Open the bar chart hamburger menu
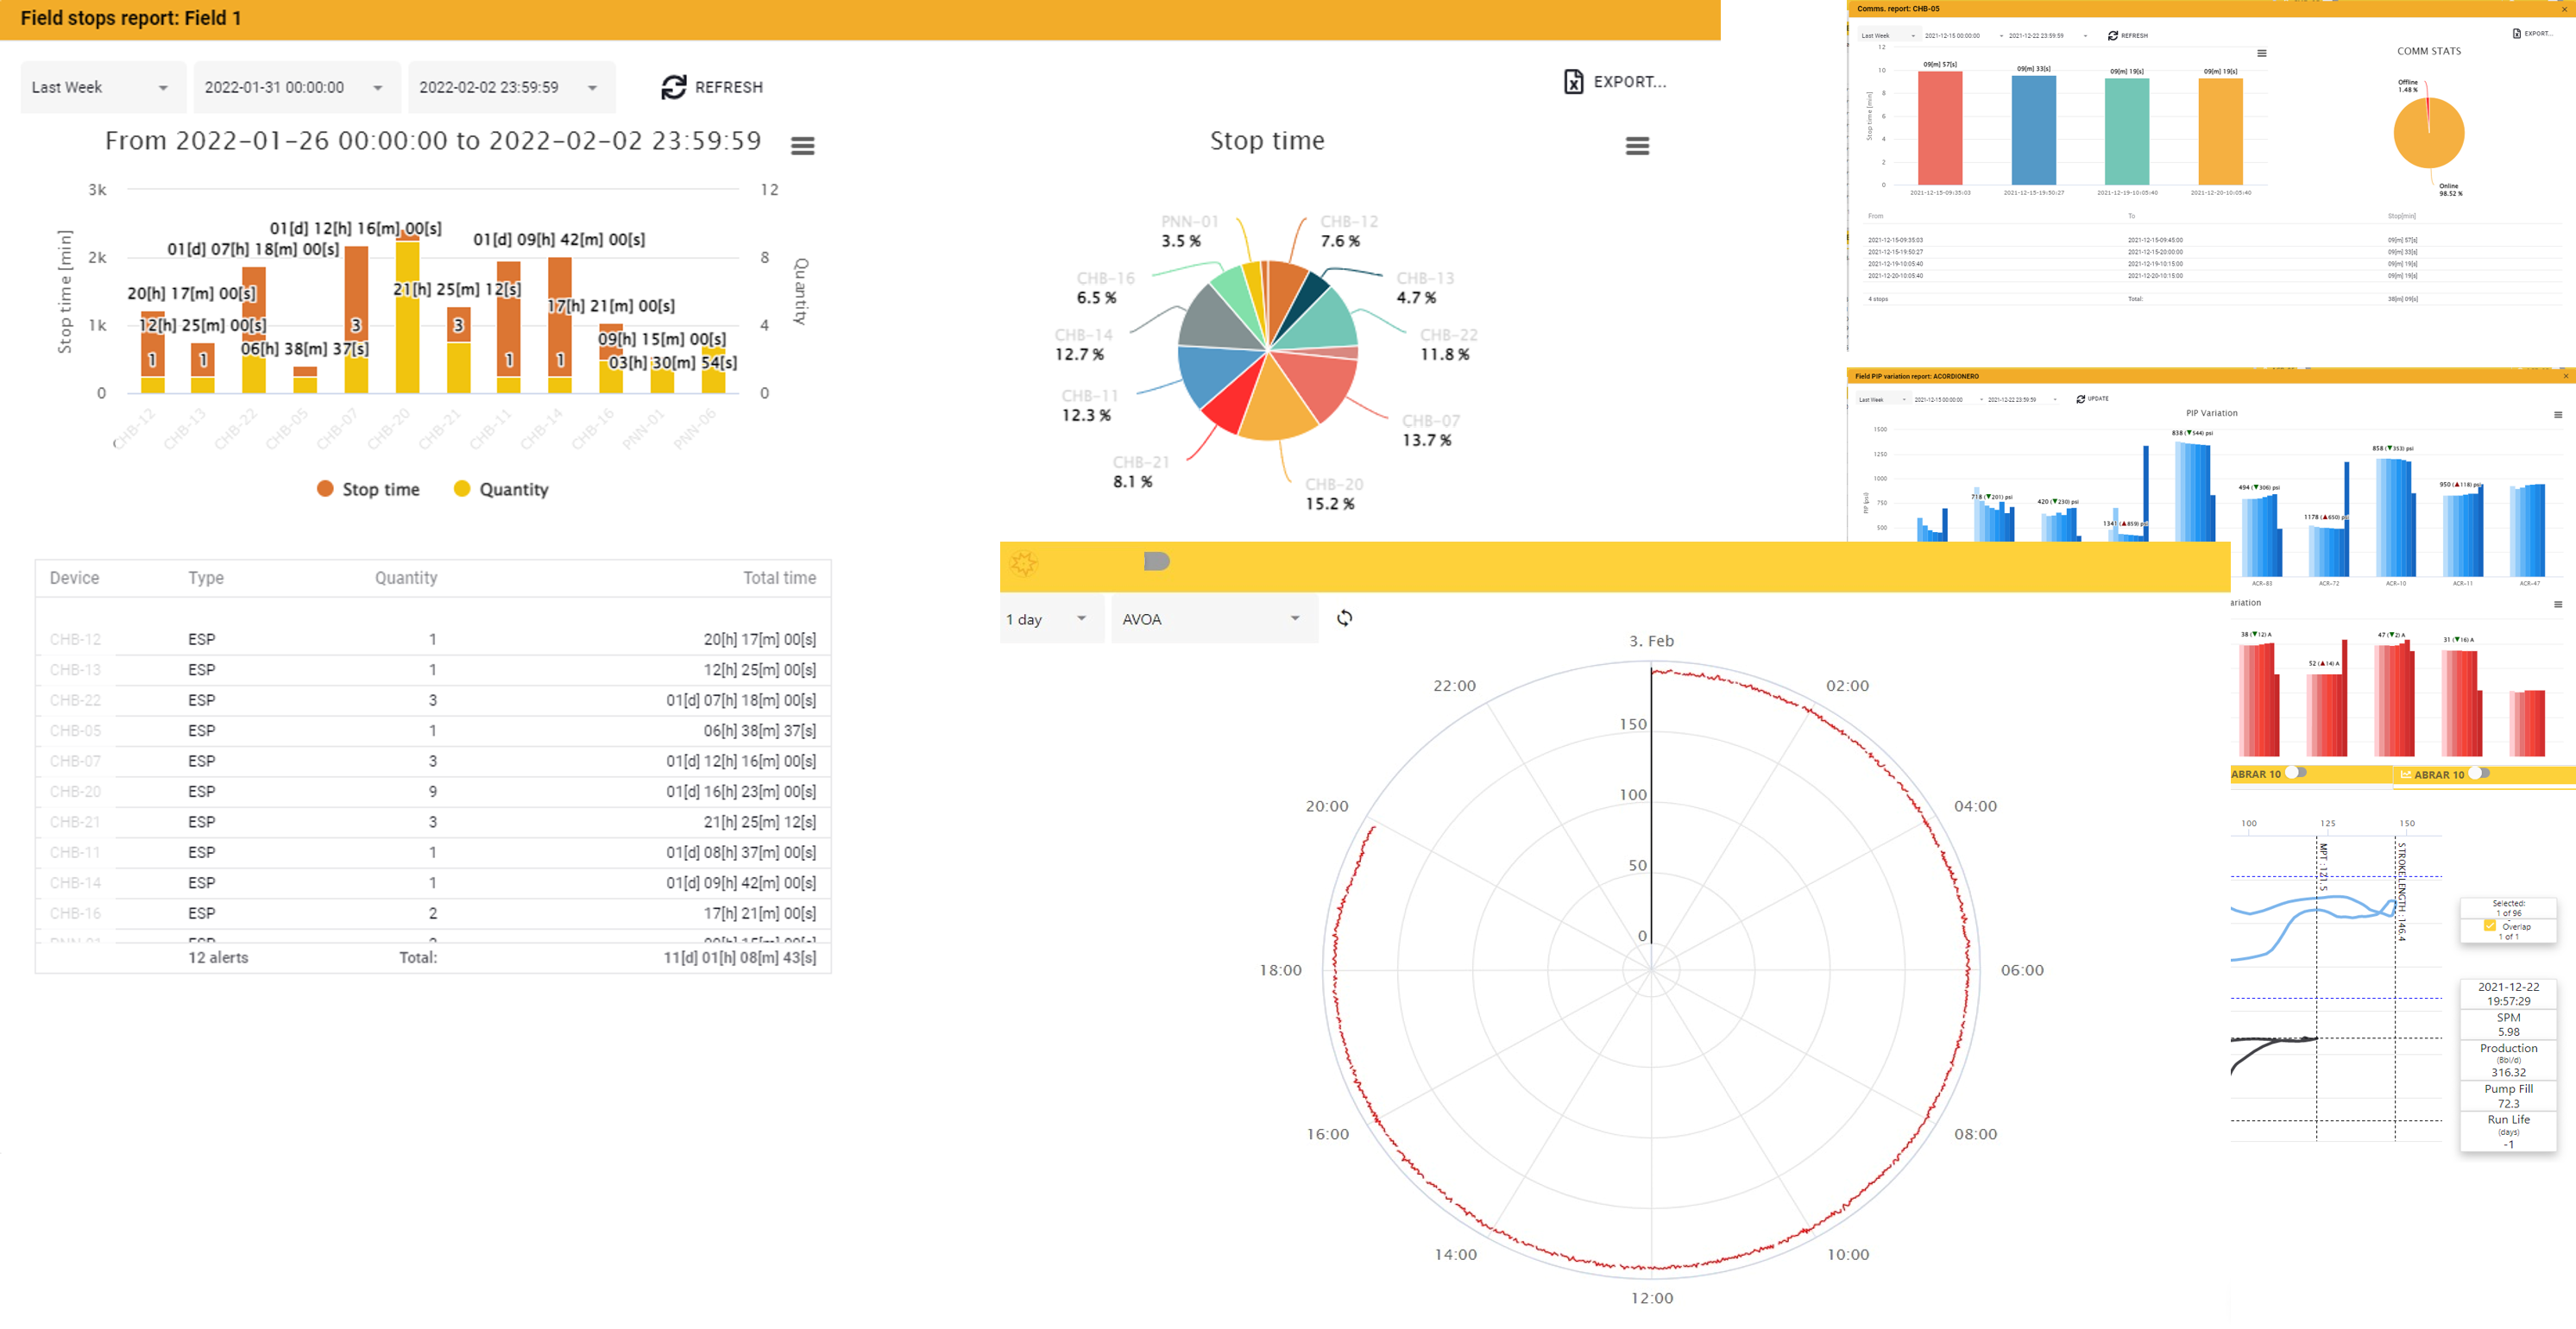 803,146
